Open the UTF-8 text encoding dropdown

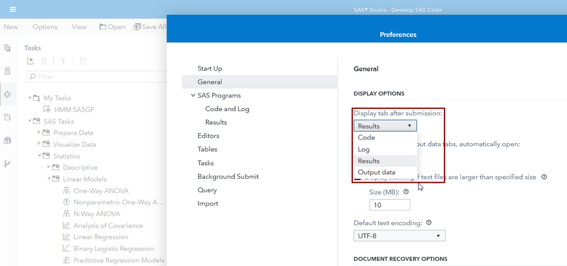pos(399,235)
